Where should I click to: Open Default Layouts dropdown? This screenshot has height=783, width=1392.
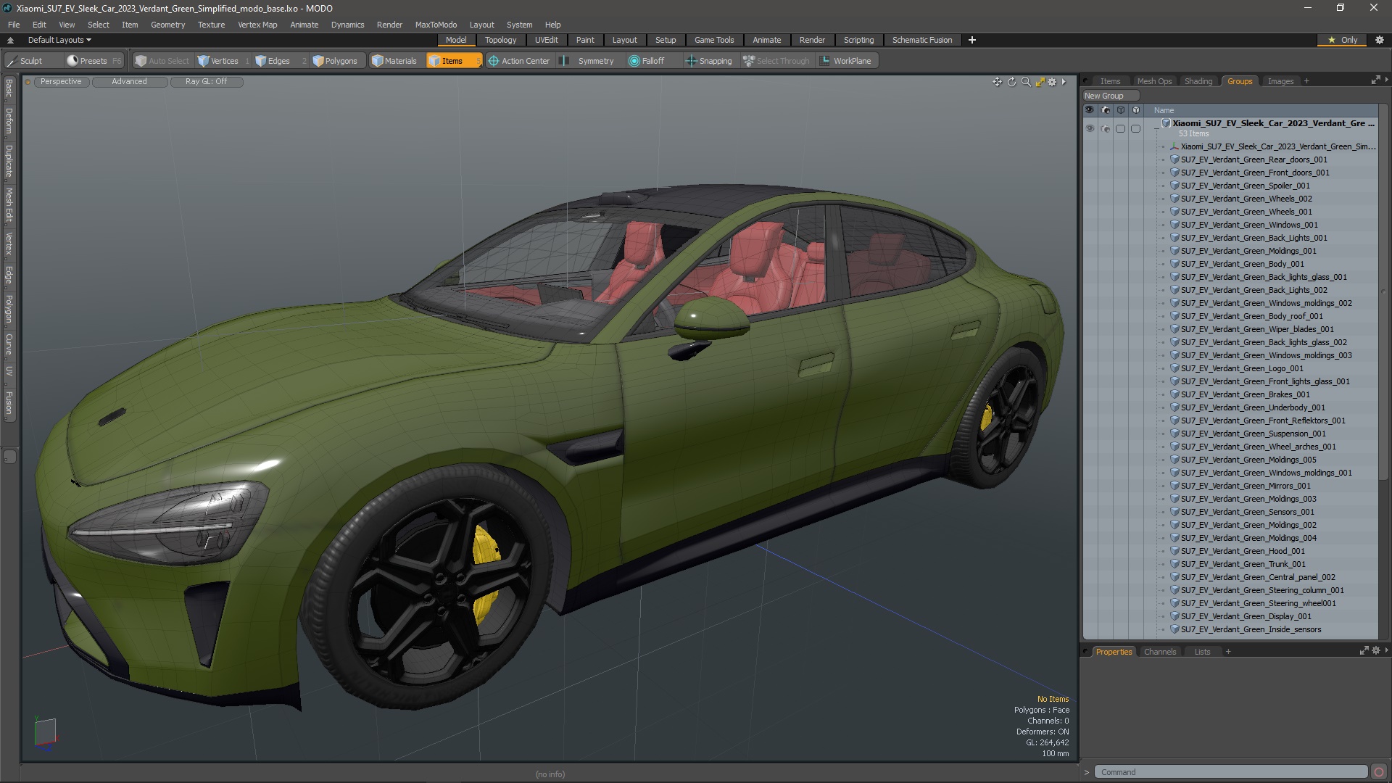point(59,40)
